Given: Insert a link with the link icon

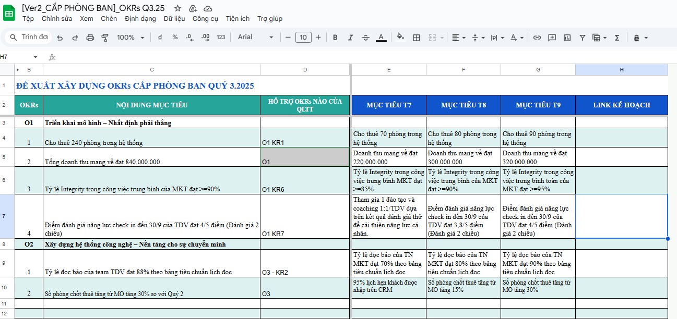Looking at the screenshot, I should pyautogui.click(x=537, y=38).
